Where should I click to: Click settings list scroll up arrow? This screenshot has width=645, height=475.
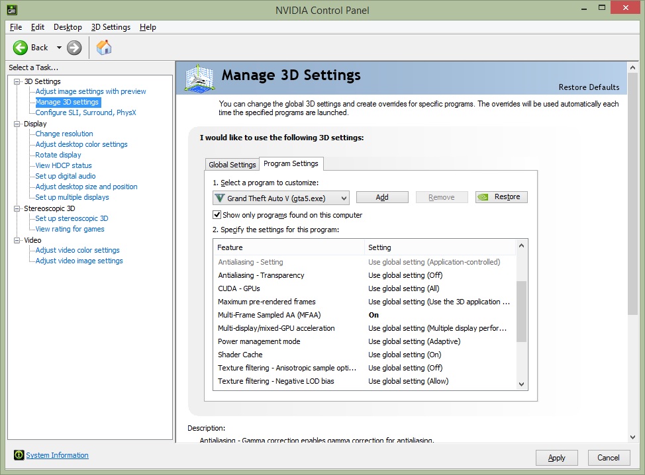pyautogui.click(x=522, y=245)
